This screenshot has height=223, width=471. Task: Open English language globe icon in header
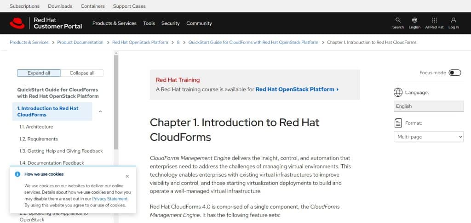[414, 20]
